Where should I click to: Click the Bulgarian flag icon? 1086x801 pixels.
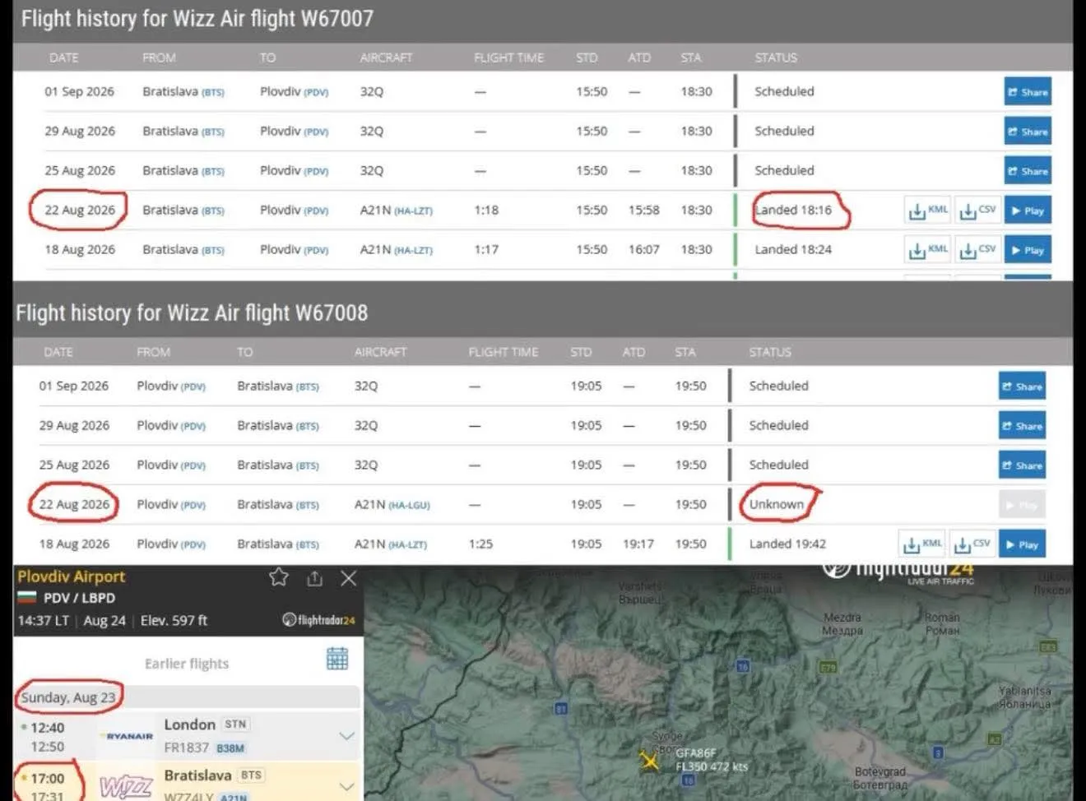pyautogui.click(x=27, y=598)
